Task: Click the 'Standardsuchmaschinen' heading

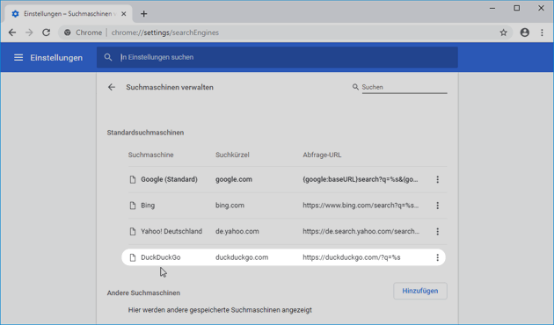Action: coord(146,133)
